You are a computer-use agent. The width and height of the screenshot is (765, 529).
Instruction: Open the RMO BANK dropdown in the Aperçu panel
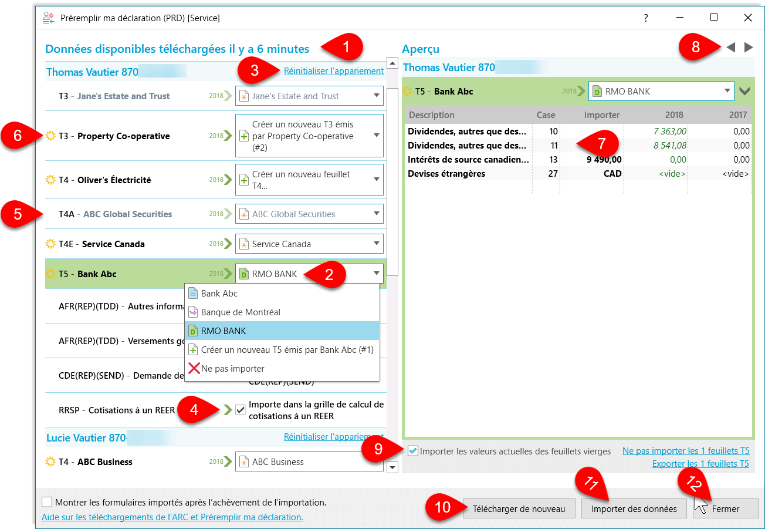click(727, 91)
